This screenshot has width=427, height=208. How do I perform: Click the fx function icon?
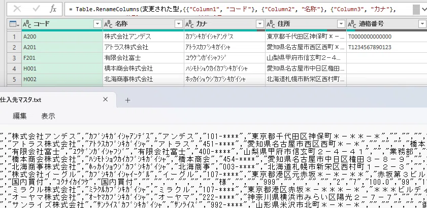[53, 9]
